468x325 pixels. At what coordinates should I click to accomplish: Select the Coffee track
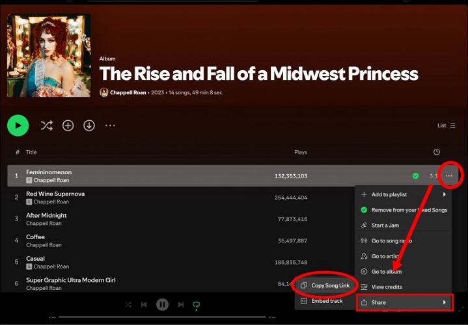coord(36,237)
